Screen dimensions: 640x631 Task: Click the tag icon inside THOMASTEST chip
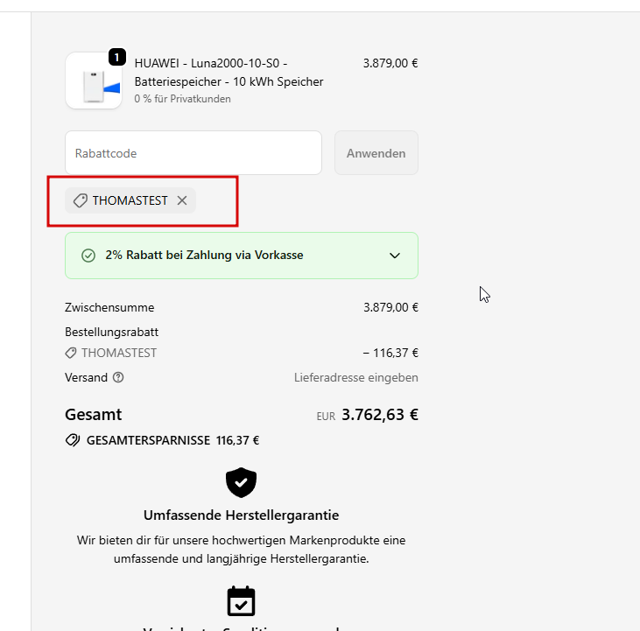click(x=80, y=200)
